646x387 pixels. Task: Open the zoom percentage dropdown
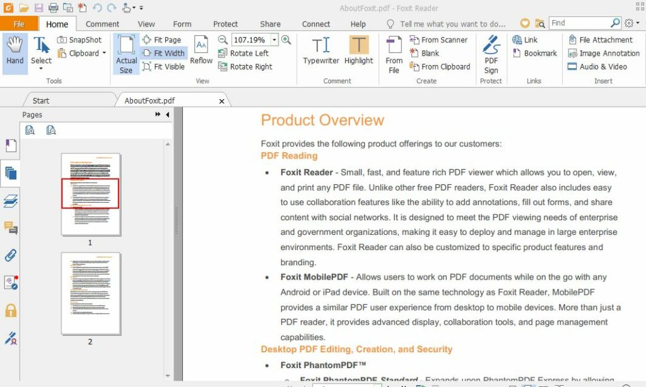(274, 40)
